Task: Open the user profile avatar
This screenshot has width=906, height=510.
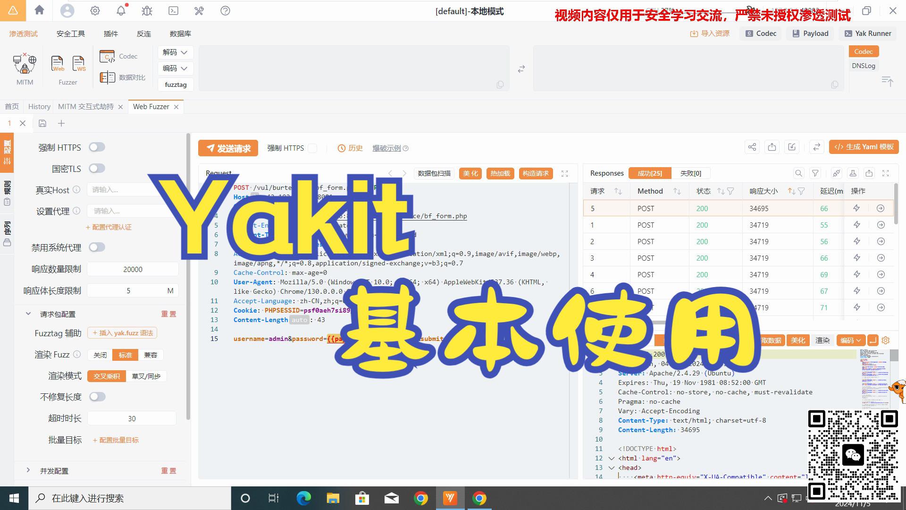Action: [x=67, y=10]
